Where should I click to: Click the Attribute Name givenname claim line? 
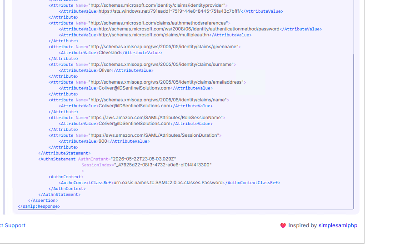tap(145, 47)
